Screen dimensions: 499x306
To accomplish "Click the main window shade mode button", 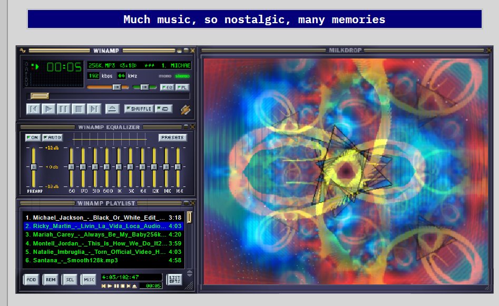I will 186,50.
